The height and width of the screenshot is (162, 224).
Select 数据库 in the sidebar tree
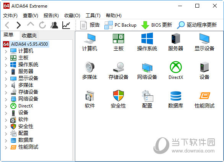[x=22, y=140]
